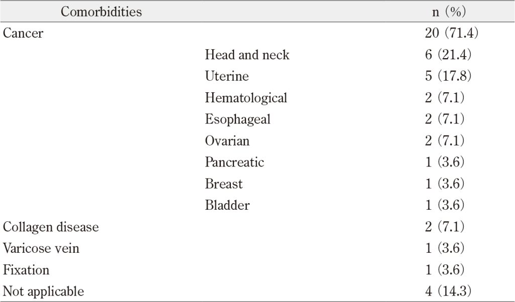The height and width of the screenshot is (302, 515).
Task: Click the Breast cancer entry
Action: [224, 184]
